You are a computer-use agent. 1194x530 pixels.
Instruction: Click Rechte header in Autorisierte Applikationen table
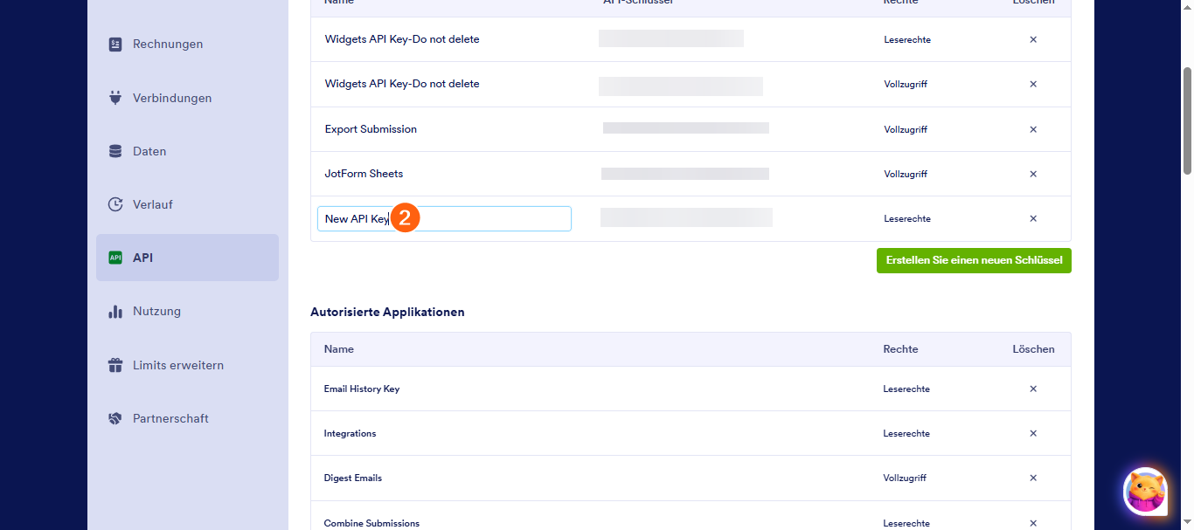[900, 349]
